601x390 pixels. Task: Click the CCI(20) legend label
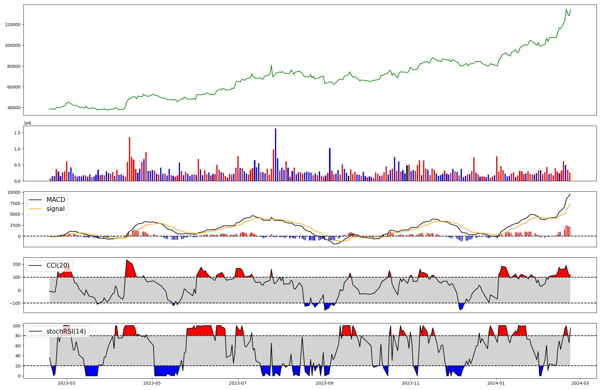click(58, 265)
